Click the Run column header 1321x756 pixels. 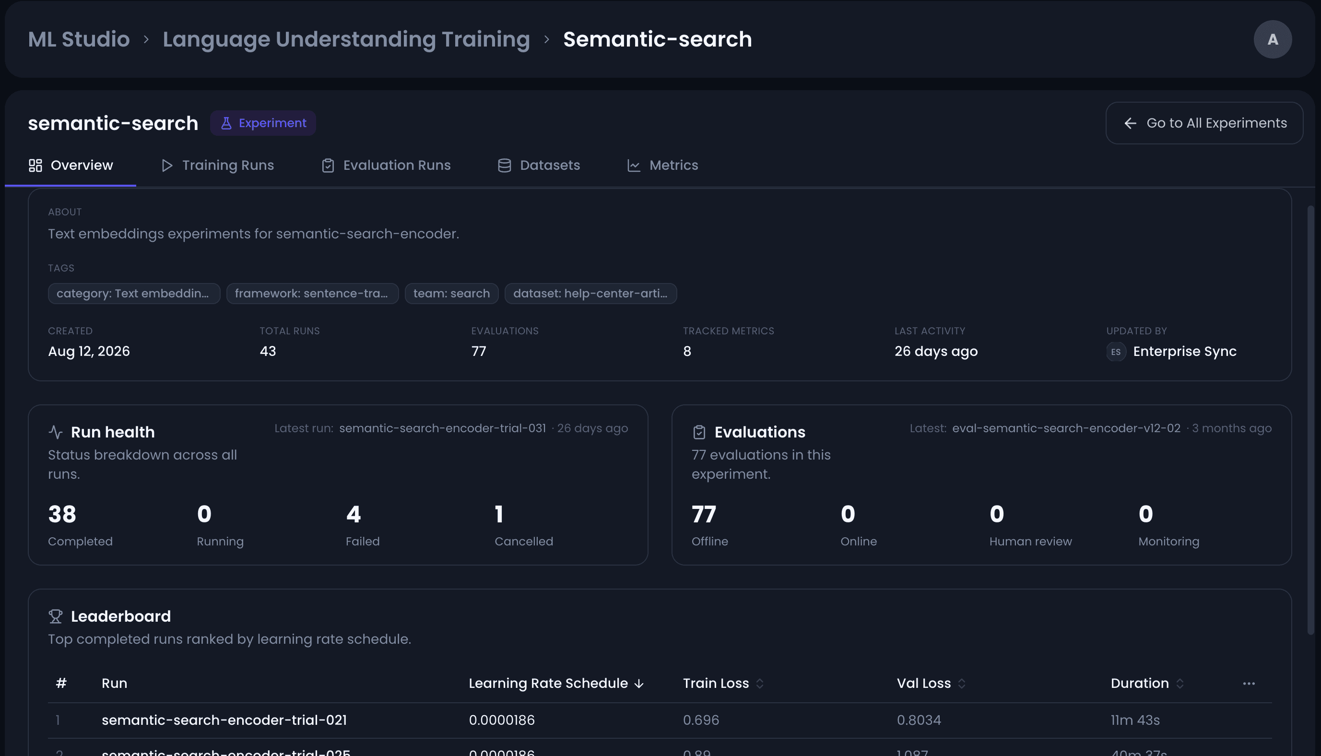114,683
